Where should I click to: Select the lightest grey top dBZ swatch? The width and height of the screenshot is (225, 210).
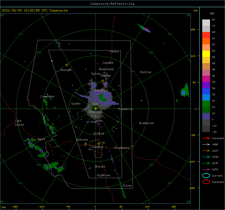(206, 22)
